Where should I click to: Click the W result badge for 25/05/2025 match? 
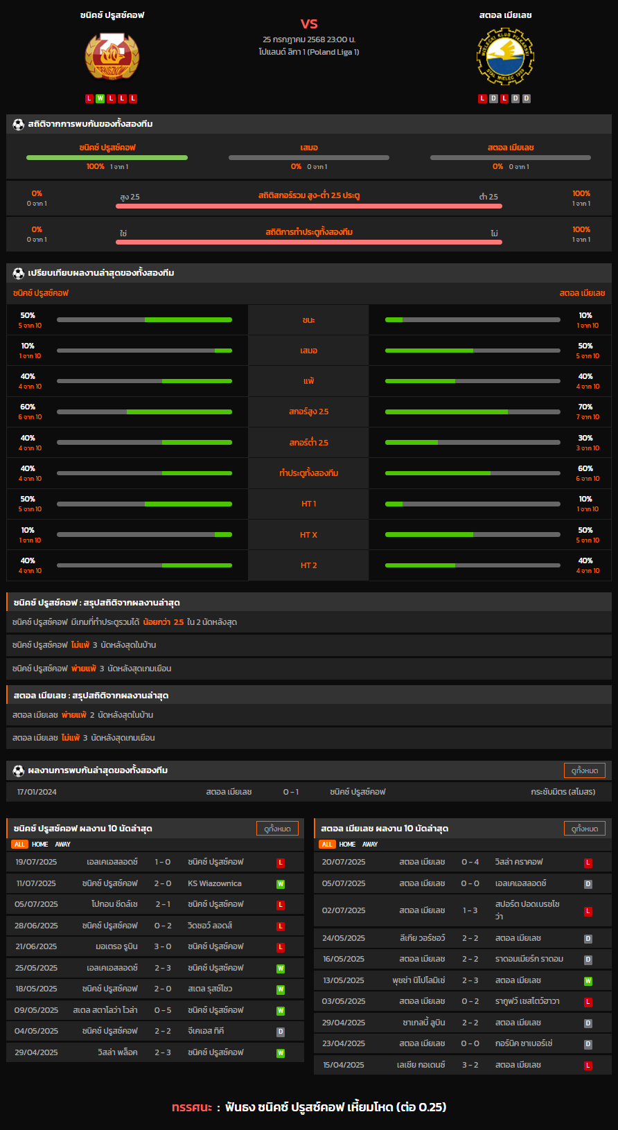click(281, 969)
